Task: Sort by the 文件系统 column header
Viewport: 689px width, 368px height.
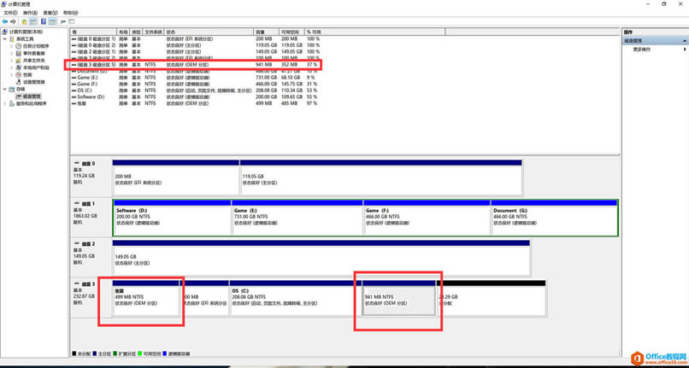Action: 154,32
